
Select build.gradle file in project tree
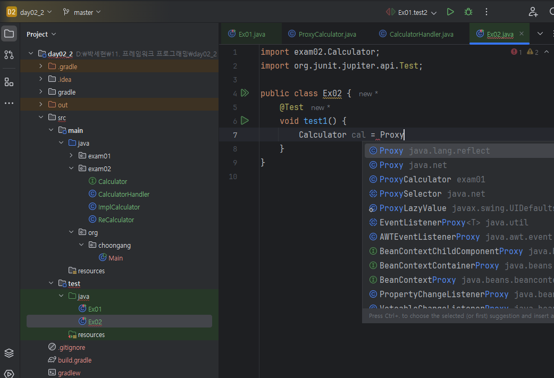pyautogui.click(x=74, y=360)
